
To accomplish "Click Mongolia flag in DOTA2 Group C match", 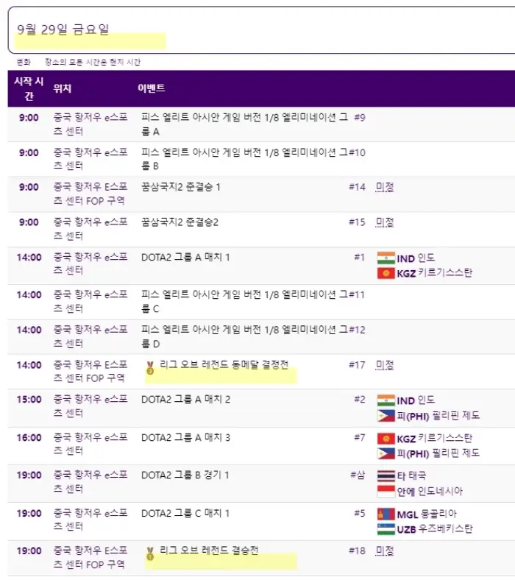I will [x=386, y=514].
